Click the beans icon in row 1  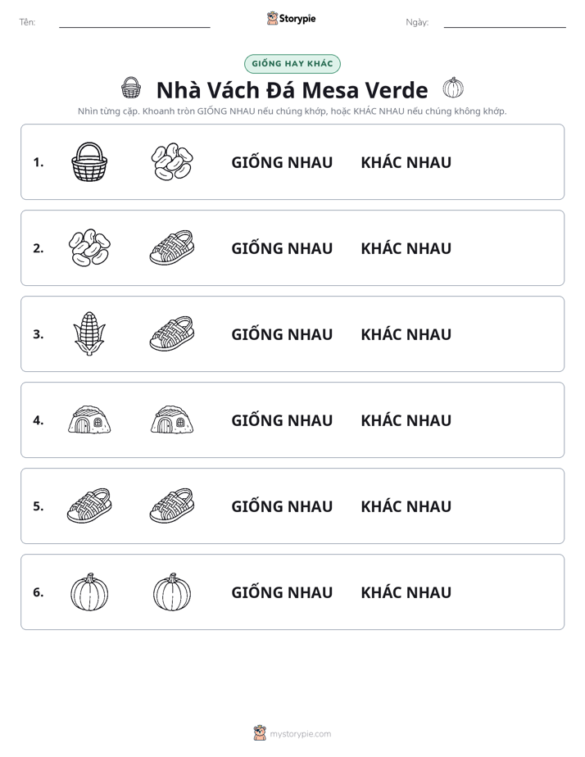(x=172, y=161)
